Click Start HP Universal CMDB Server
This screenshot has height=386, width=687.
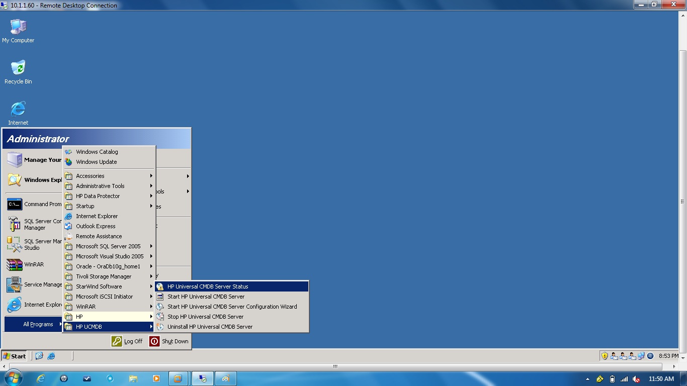pyautogui.click(x=211, y=297)
